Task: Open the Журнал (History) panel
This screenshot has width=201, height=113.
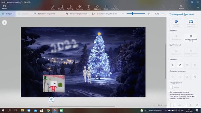Action: click(181, 7)
